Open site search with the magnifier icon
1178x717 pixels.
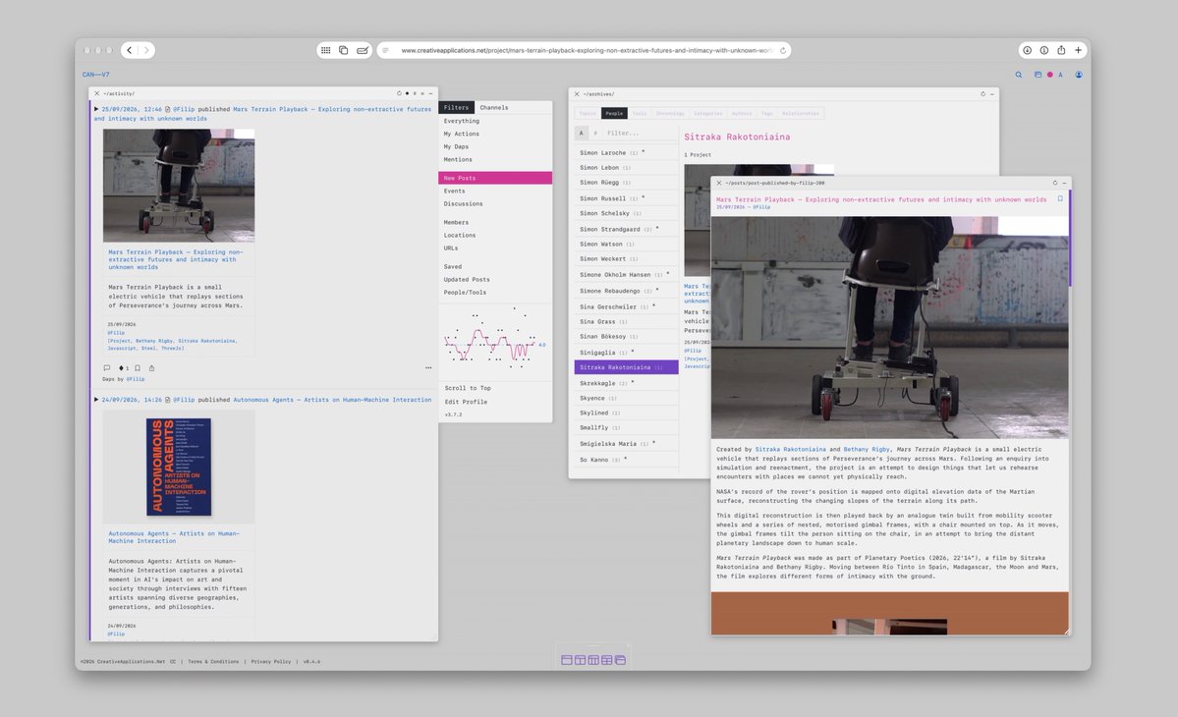tap(1019, 75)
